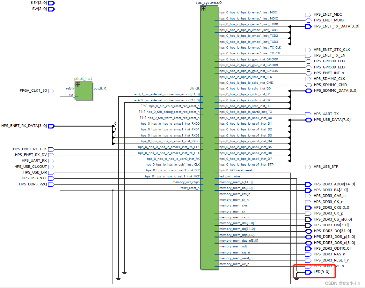Screen dimensions: 365x288
Task: Click the hex4_5_pio_external_connection_export[15..0] port label
Action: tap(166, 100)
